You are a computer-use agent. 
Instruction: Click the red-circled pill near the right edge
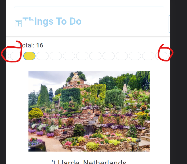coord(161,56)
